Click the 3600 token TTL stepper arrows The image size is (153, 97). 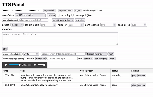[37, 54]
